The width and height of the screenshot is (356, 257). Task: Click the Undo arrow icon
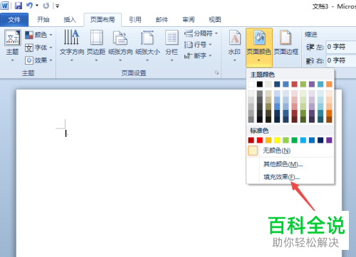[29, 6]
